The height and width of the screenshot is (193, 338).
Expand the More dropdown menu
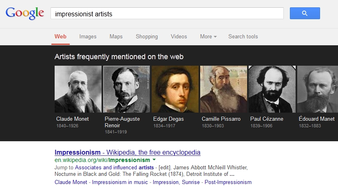coord(208,37)
